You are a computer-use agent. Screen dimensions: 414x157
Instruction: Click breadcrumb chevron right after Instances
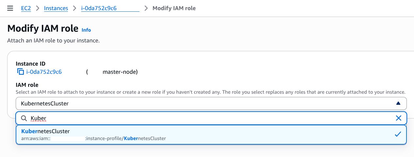[75, 8]
